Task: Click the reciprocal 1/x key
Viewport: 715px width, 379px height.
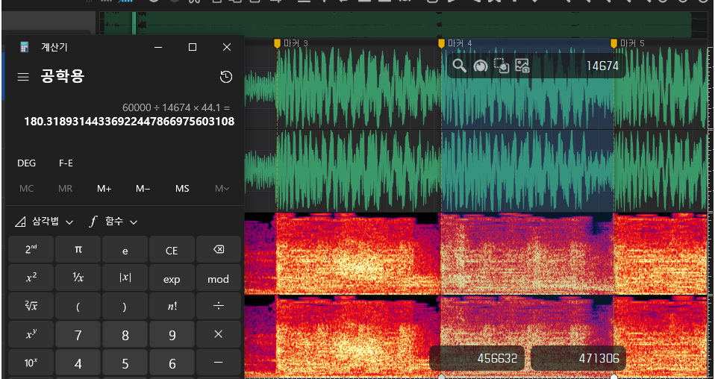Action: (x=78, y=278)
